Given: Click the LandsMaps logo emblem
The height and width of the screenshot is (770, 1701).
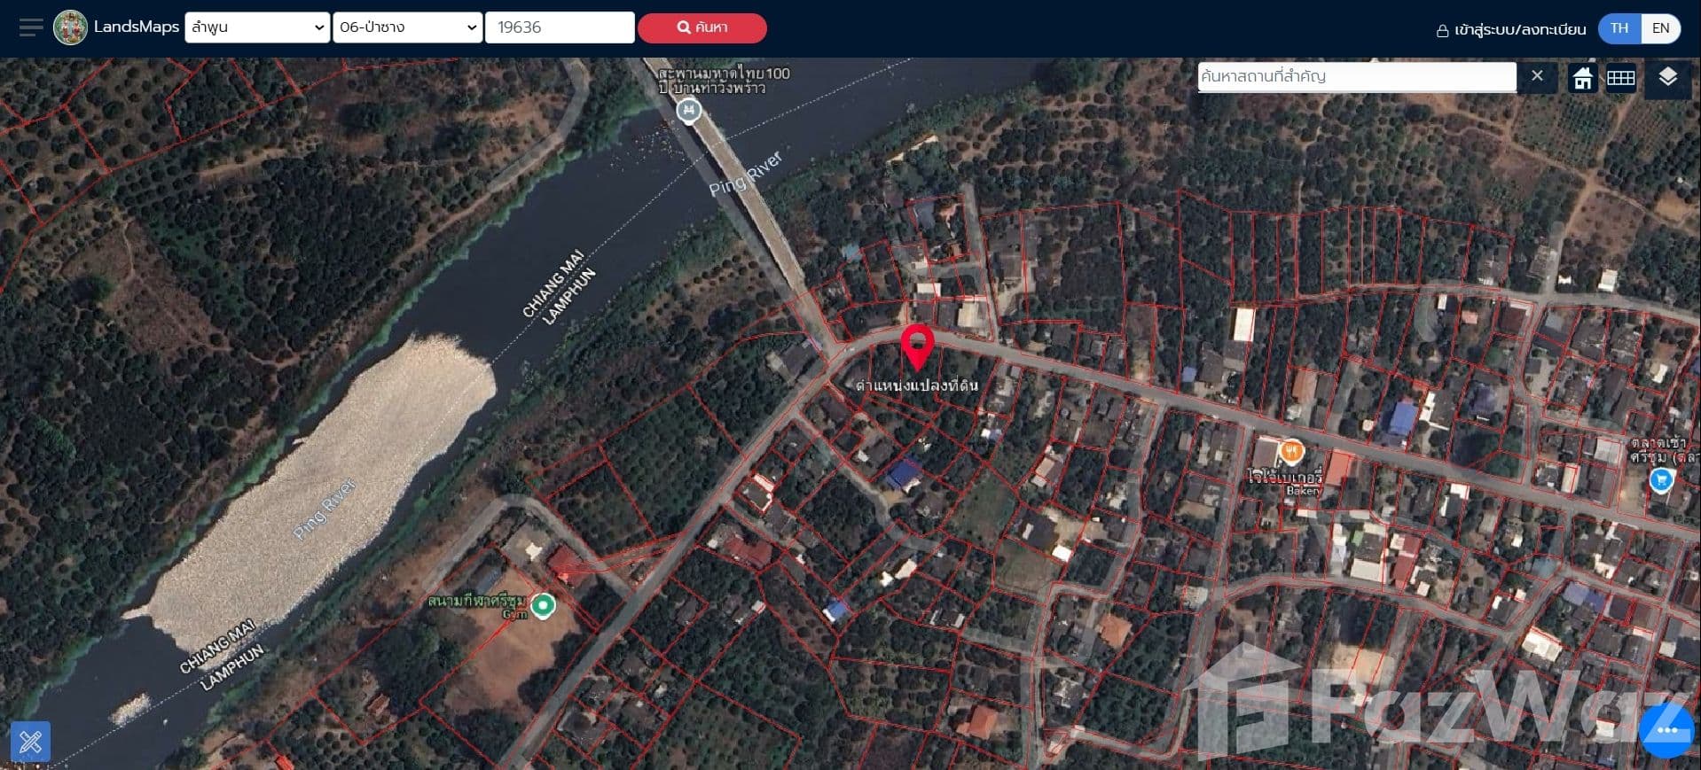Looking at the screenshot, I should (x=70, y=27).
